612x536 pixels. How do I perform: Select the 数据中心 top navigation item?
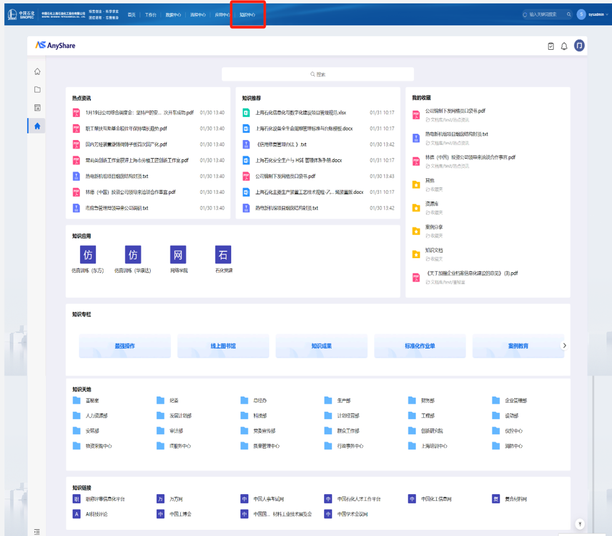[x=173, y=15]
